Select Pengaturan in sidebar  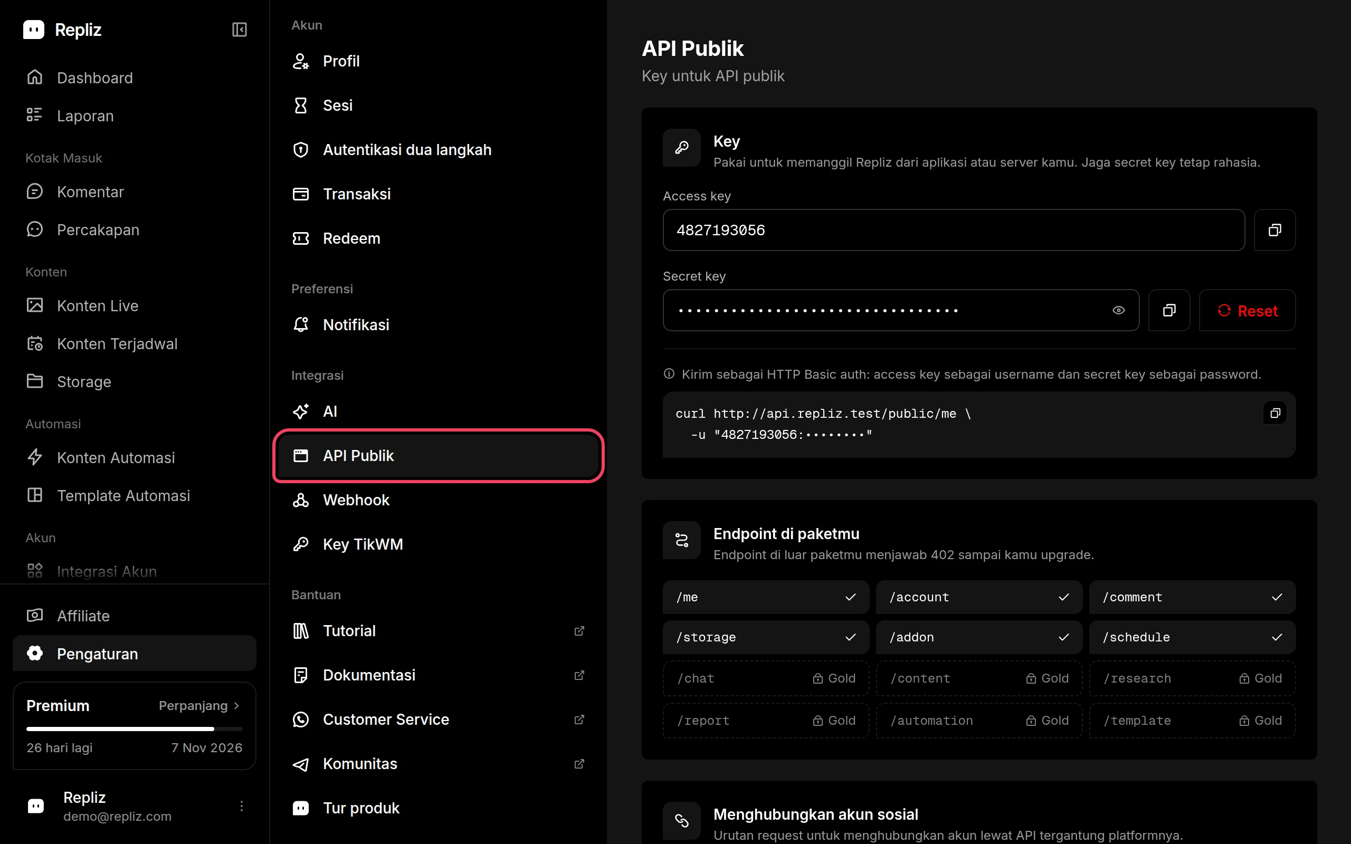pyautogui.click(x=135, y=653)
